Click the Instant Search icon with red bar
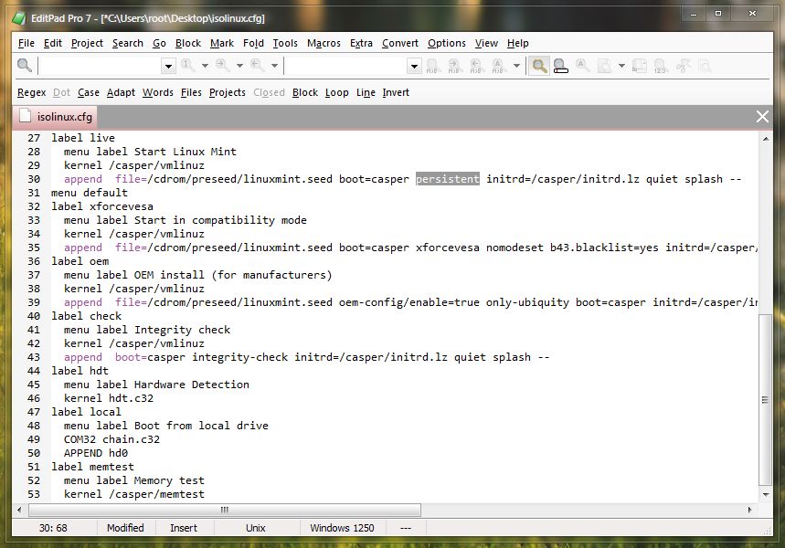Image resolution: width=785 pixels, height=548 pixels. 561,66
